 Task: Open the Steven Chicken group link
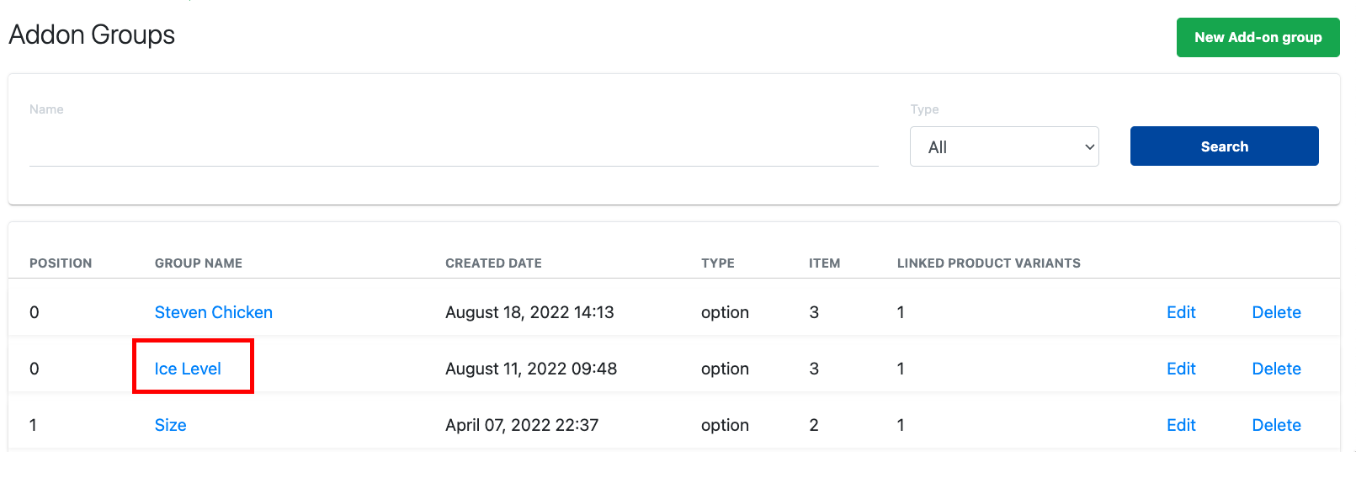click(214, 312)
